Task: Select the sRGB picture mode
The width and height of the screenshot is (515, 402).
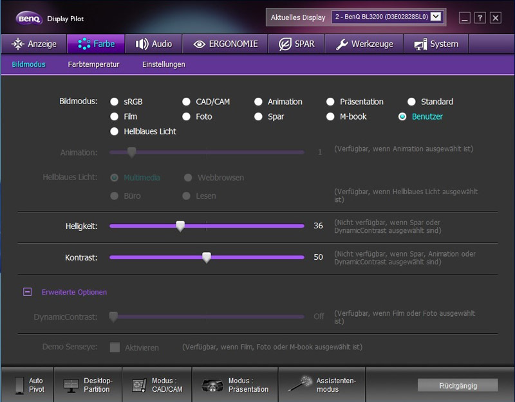Action: pos(115,102)
